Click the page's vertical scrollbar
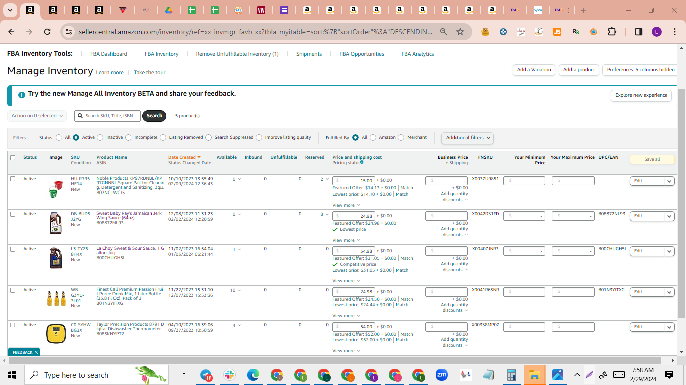This screenshot has height=385, width=686. (681, 203)
